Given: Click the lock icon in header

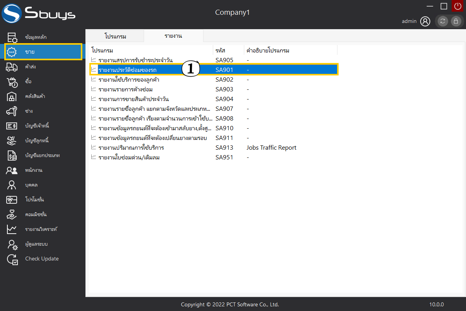Looking at the screenshot, I should click(x=456, y=21).
